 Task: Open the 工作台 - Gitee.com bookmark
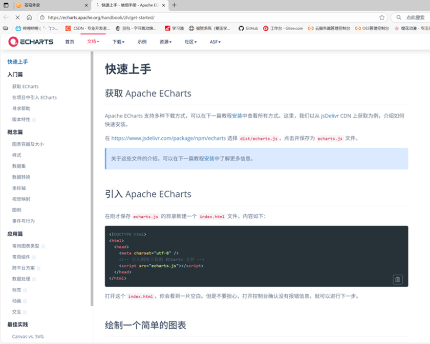pyautogui.click(x=283, y=28)
